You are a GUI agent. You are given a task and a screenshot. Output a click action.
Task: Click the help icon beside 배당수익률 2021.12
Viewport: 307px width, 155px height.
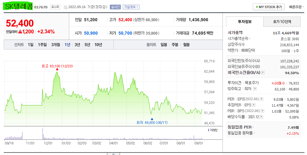point(261,117)
